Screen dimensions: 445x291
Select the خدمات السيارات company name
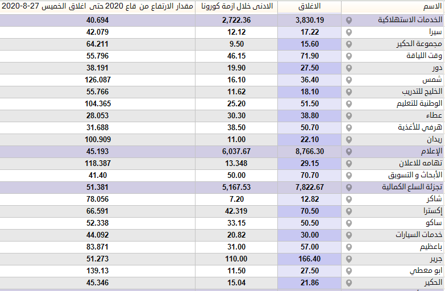tap(419, 235)
